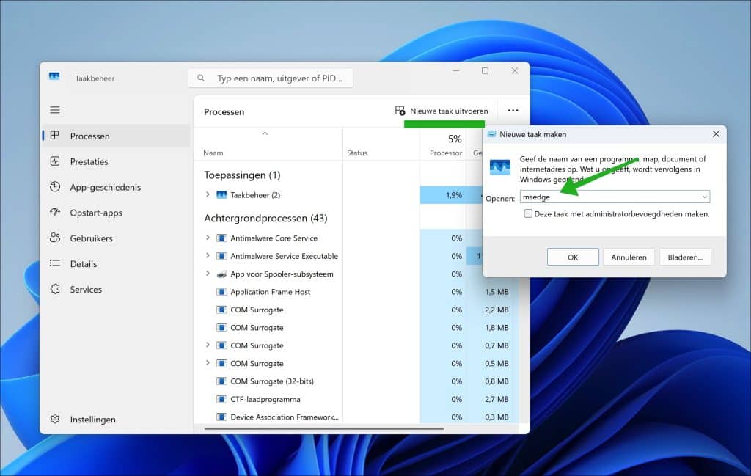Open the Instellingen gear icon

(55, 419)
